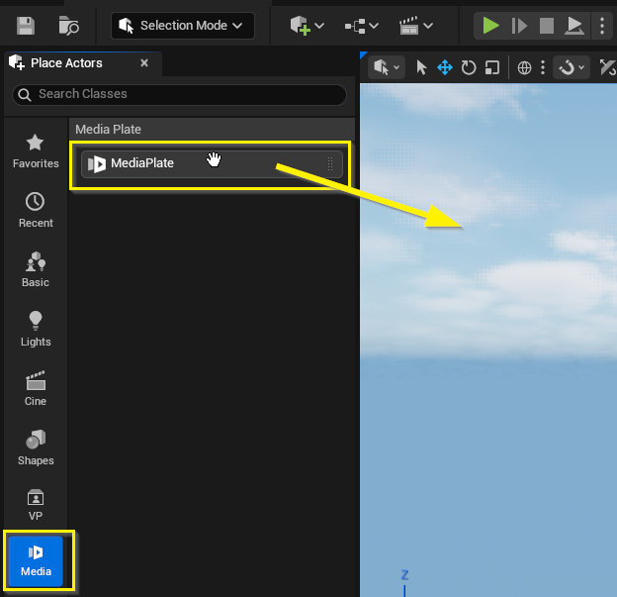Show the Lights category
Viewport: 617px width, 597px height.
(x=36, y=329)
